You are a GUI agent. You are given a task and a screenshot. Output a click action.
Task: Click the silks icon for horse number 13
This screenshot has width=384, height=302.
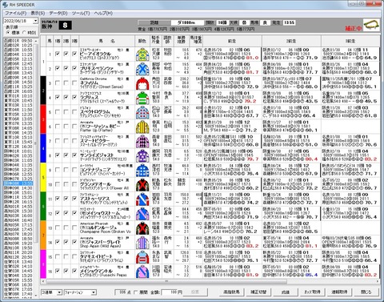[x=142, y=228]
